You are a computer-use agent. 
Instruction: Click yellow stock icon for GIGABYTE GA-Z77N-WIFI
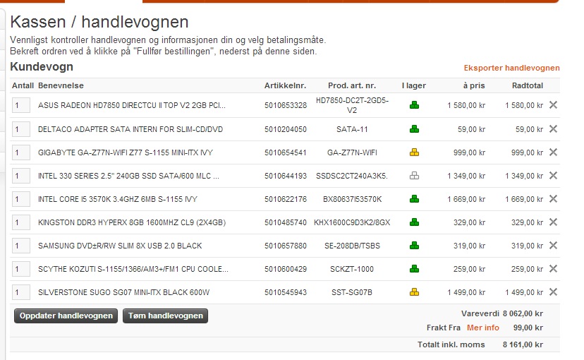point(414,152)
